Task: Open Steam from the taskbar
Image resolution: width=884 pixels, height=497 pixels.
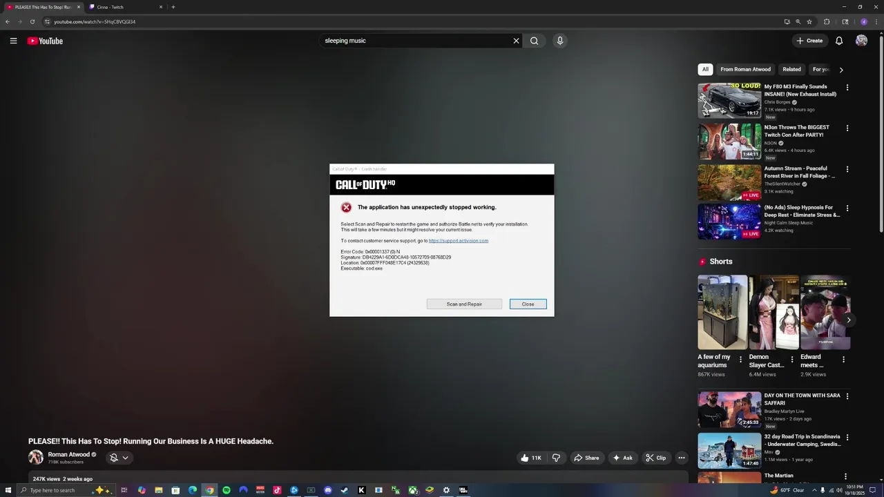Action: point(345,490)
